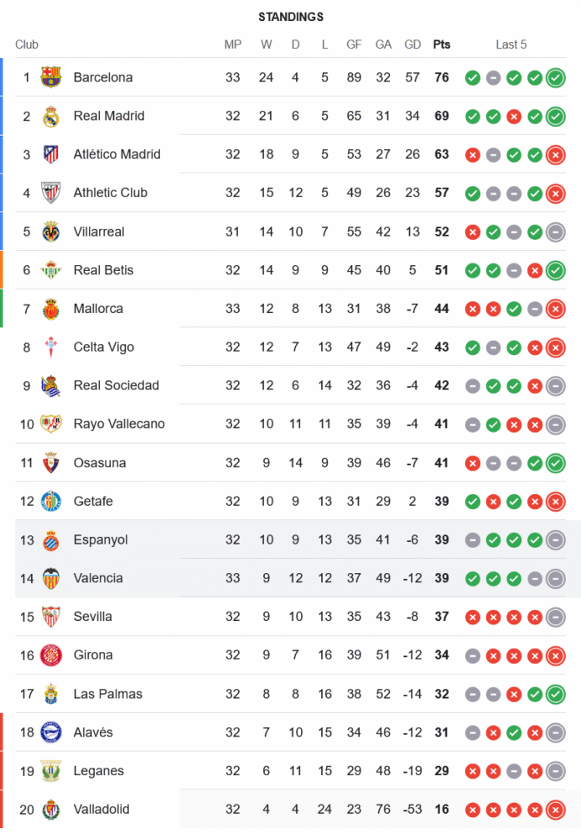The height and width of the screenshot is (839, 581).
Task: Click the Getafe blue crest
Action: [x=51, y=502]
